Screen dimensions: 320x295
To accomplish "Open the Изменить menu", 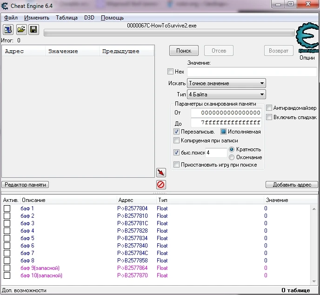I will point(37,18).
